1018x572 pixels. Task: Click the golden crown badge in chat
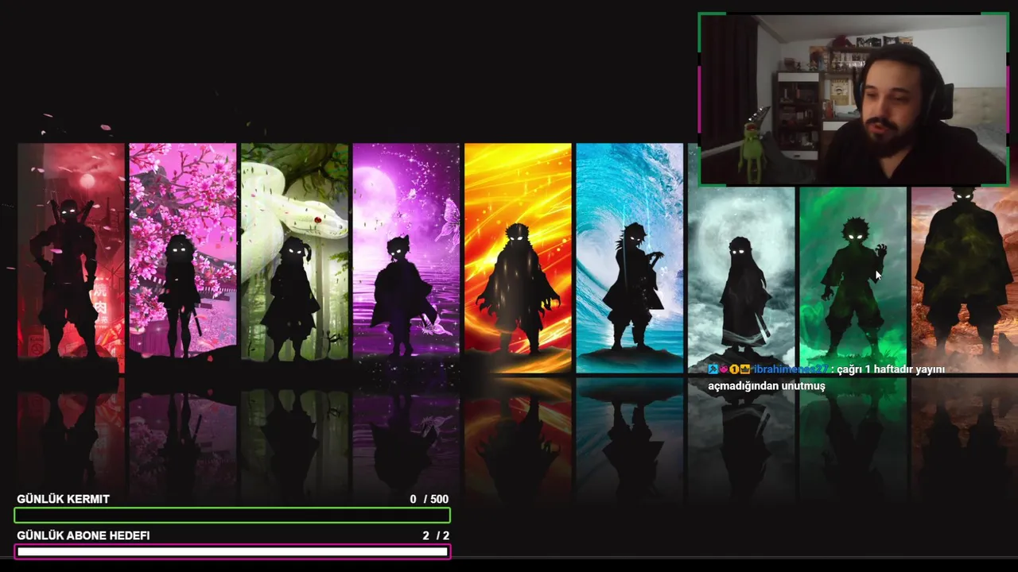(745, 369)
